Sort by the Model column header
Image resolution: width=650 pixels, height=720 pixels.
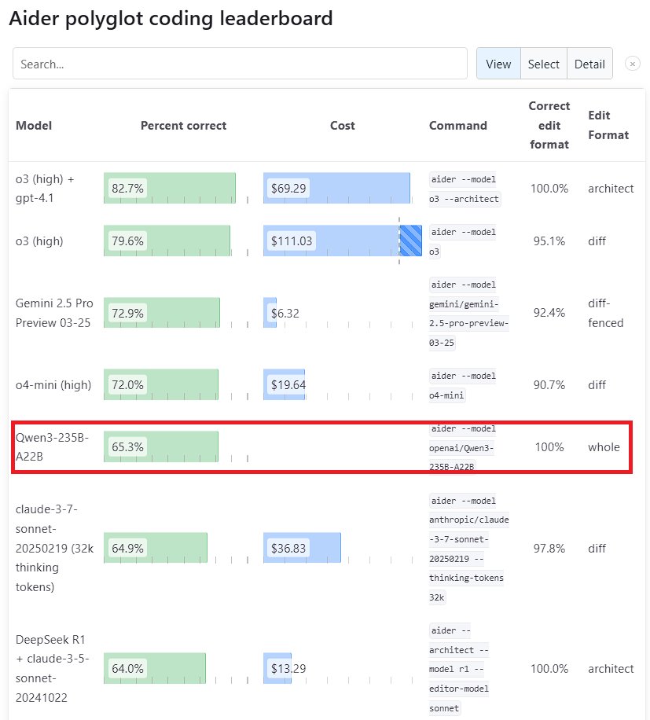(x=34, y=125)
